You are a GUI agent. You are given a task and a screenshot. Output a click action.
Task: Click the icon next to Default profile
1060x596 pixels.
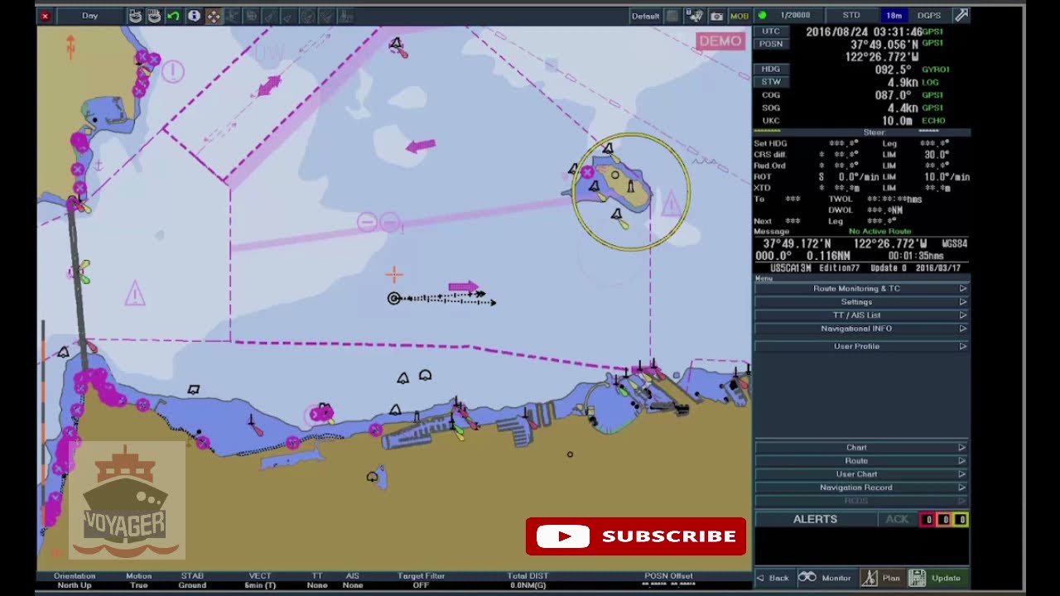(672, 16)
